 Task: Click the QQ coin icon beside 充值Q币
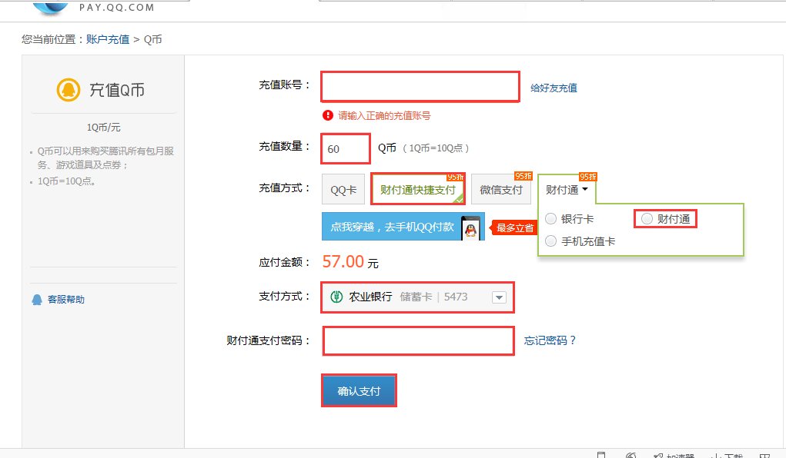(x=69, y=88)
